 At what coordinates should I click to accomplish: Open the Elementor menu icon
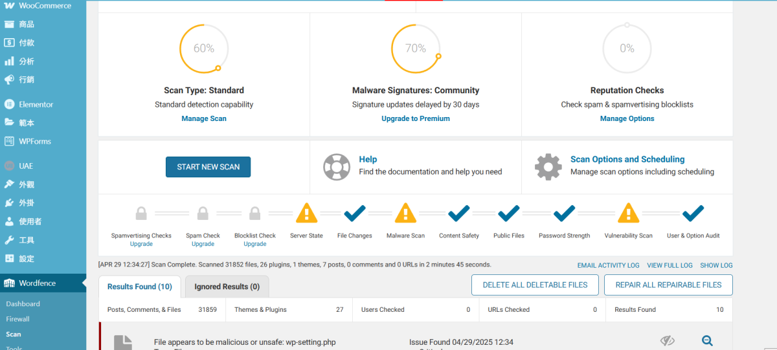tap(9, 104)
